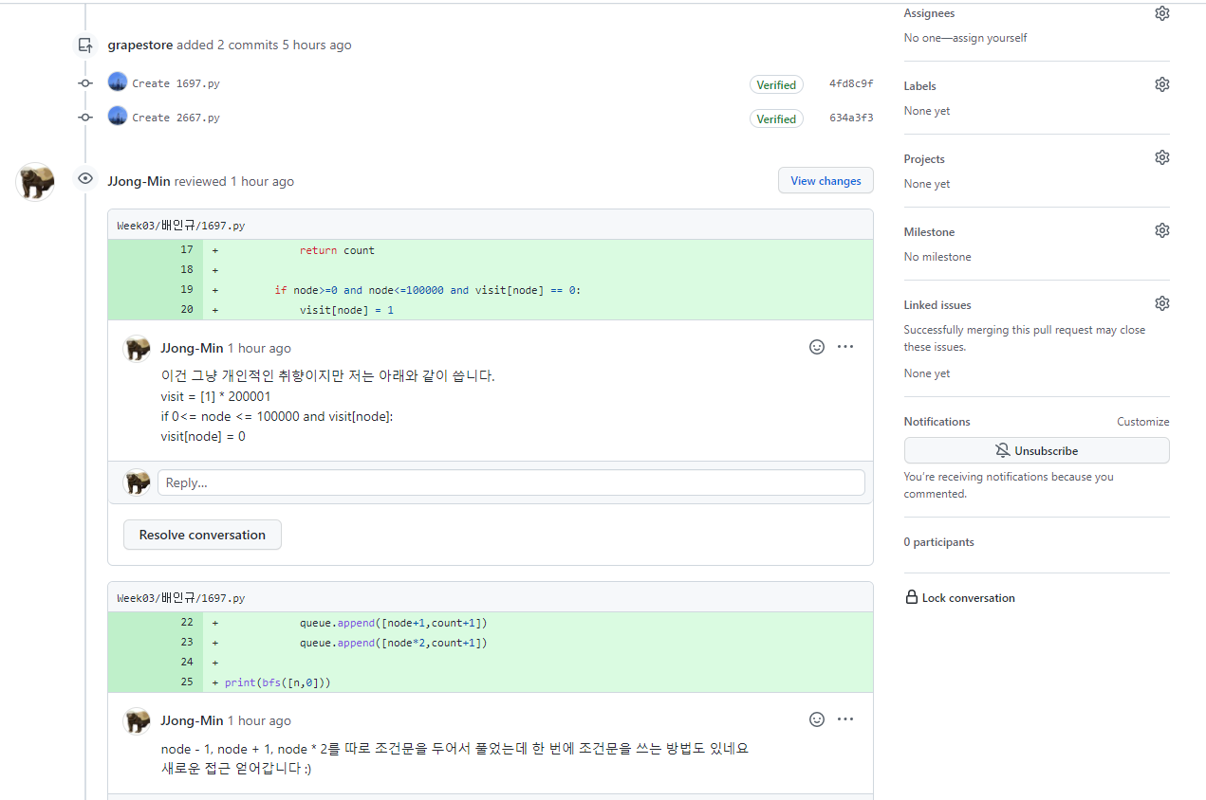Click Resolve conversation button
The image size is (1206, 800).
tap(202, 535)
